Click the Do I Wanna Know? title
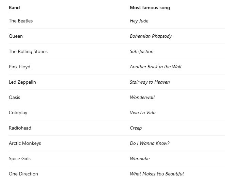Viewport: 225px width, 187px height. pos(150,143)
